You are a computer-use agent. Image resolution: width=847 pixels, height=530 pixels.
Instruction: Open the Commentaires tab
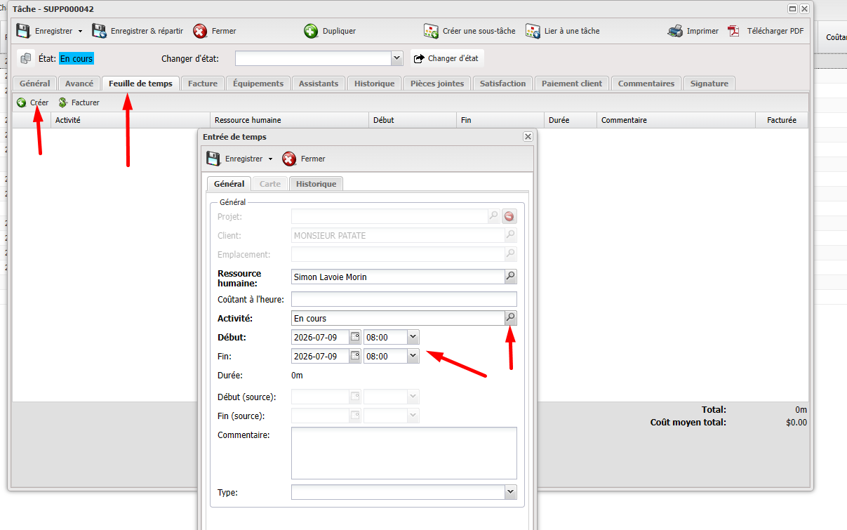pyautogui.click(x=646, y=84)
